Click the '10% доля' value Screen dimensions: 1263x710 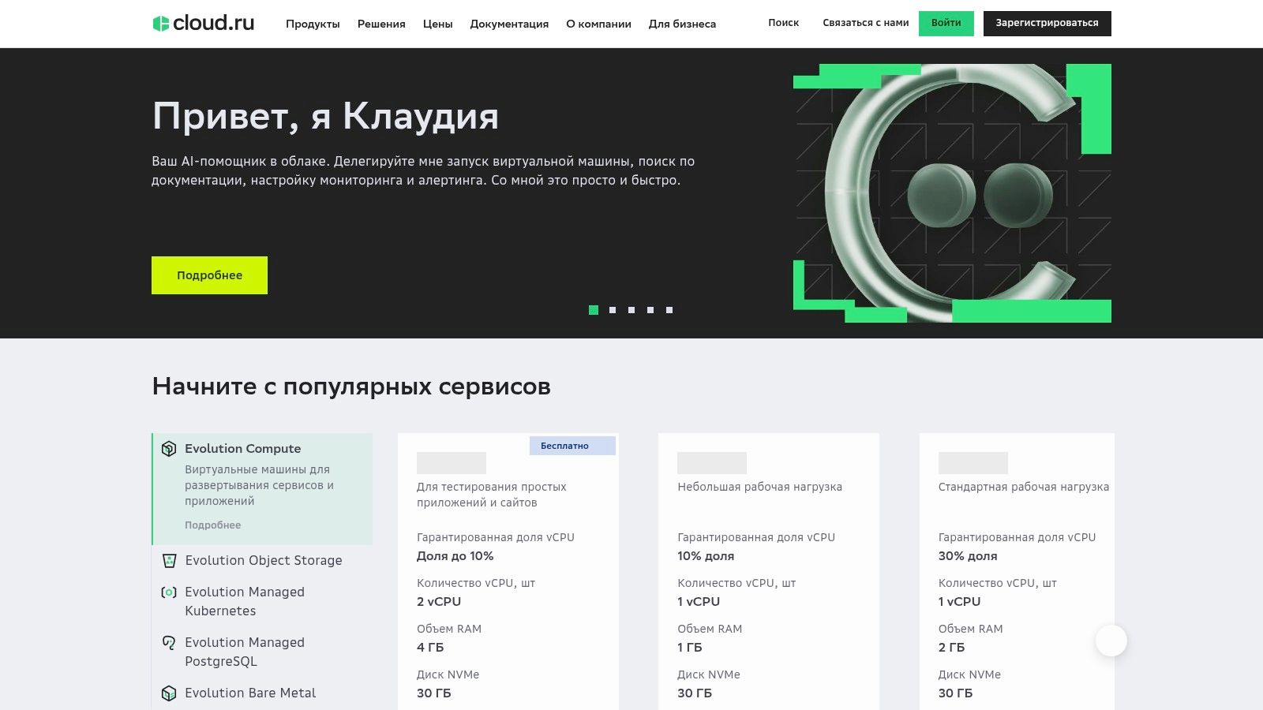click(x=706, y=556)
